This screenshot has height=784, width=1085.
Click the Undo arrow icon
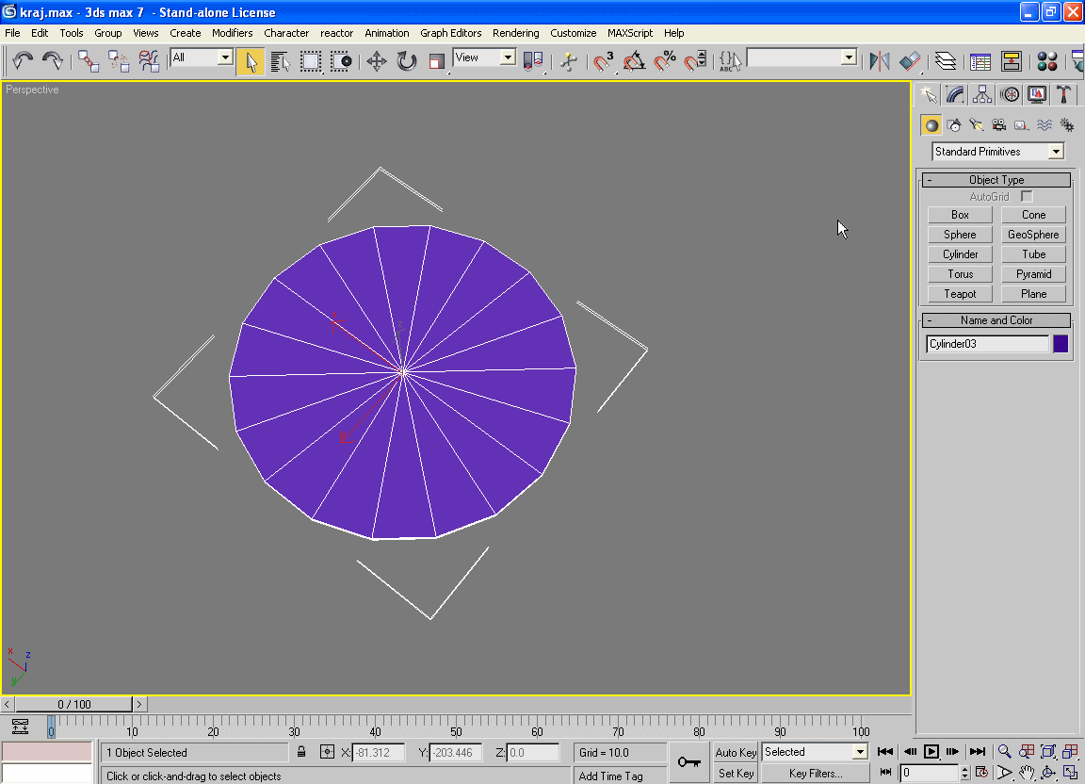point(23,61)
